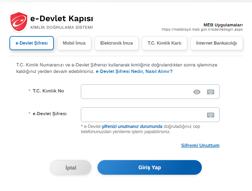
Task: Click the MEB Uygulamaları heading text
Action: click(223, 25)
